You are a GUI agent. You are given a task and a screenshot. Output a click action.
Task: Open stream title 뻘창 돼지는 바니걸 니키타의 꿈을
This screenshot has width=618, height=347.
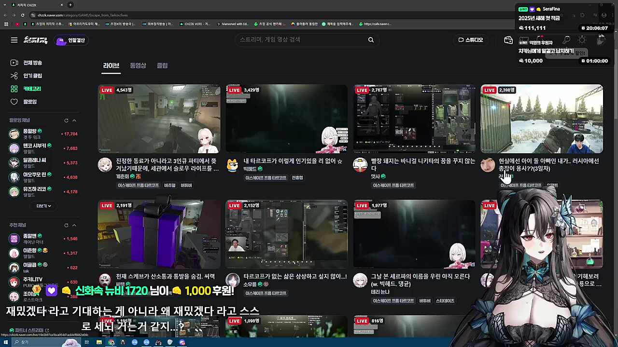click(423, 165)
